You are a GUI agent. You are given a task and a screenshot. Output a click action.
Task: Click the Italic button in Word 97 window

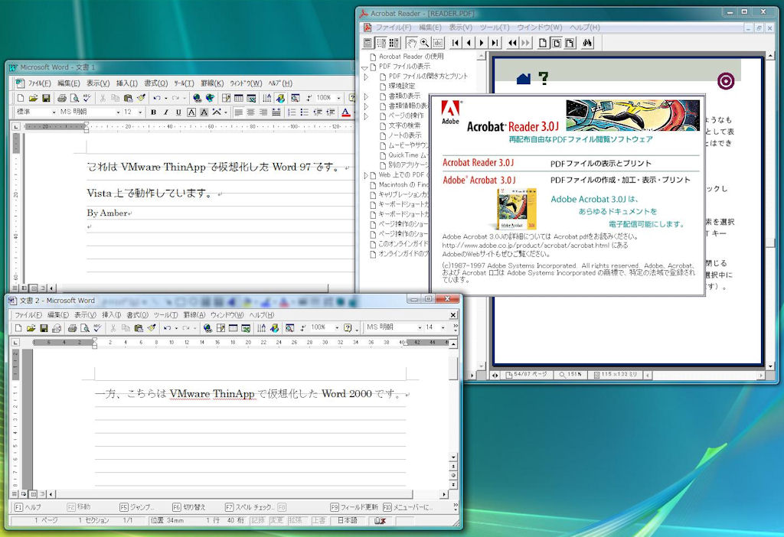coord(166,112)
